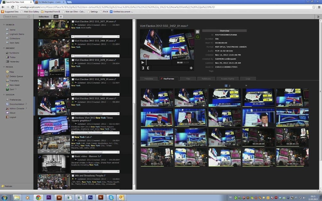The width and height of the screenshot is (322, 201).
Task: Tick checkbox for Vizrt Election SSS_2477_01.mov
Action: point(73,22)
